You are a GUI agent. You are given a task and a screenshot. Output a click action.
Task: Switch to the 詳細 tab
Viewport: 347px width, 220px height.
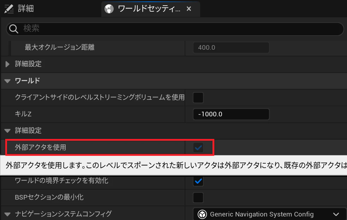click(19, 9)
